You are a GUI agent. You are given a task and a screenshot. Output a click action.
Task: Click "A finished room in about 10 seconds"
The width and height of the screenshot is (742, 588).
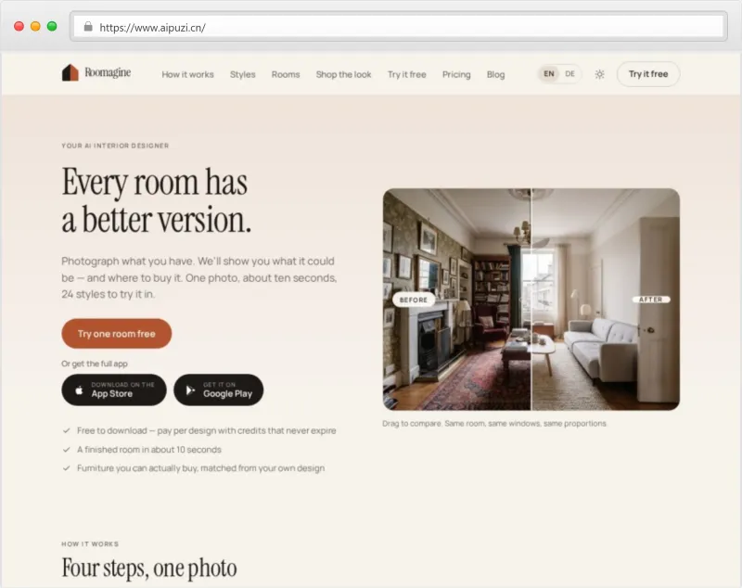[149, 450]
